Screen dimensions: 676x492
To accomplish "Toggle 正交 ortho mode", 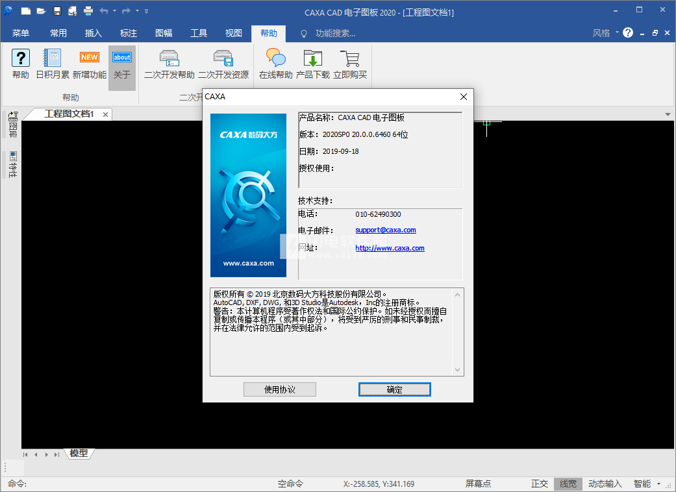I will (540, 484).
